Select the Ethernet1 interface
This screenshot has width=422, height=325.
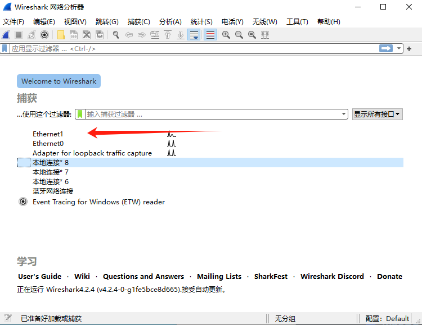pos(48,134)
